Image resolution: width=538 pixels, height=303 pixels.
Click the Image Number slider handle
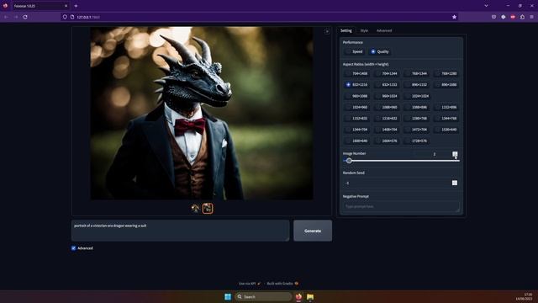[349, 161]
